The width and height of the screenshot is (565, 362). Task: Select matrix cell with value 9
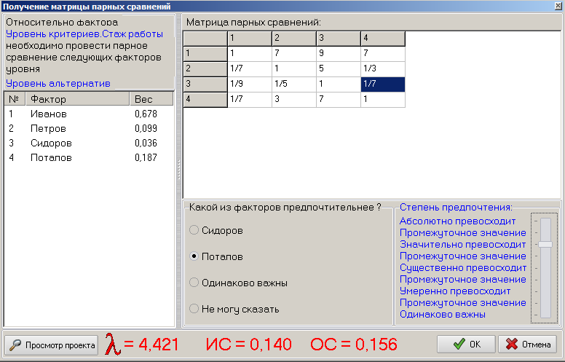tap(339, 53)
